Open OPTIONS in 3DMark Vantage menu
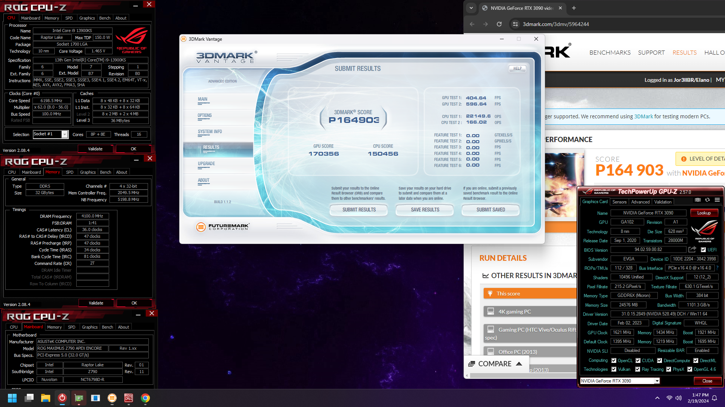 tap(205, 115)
